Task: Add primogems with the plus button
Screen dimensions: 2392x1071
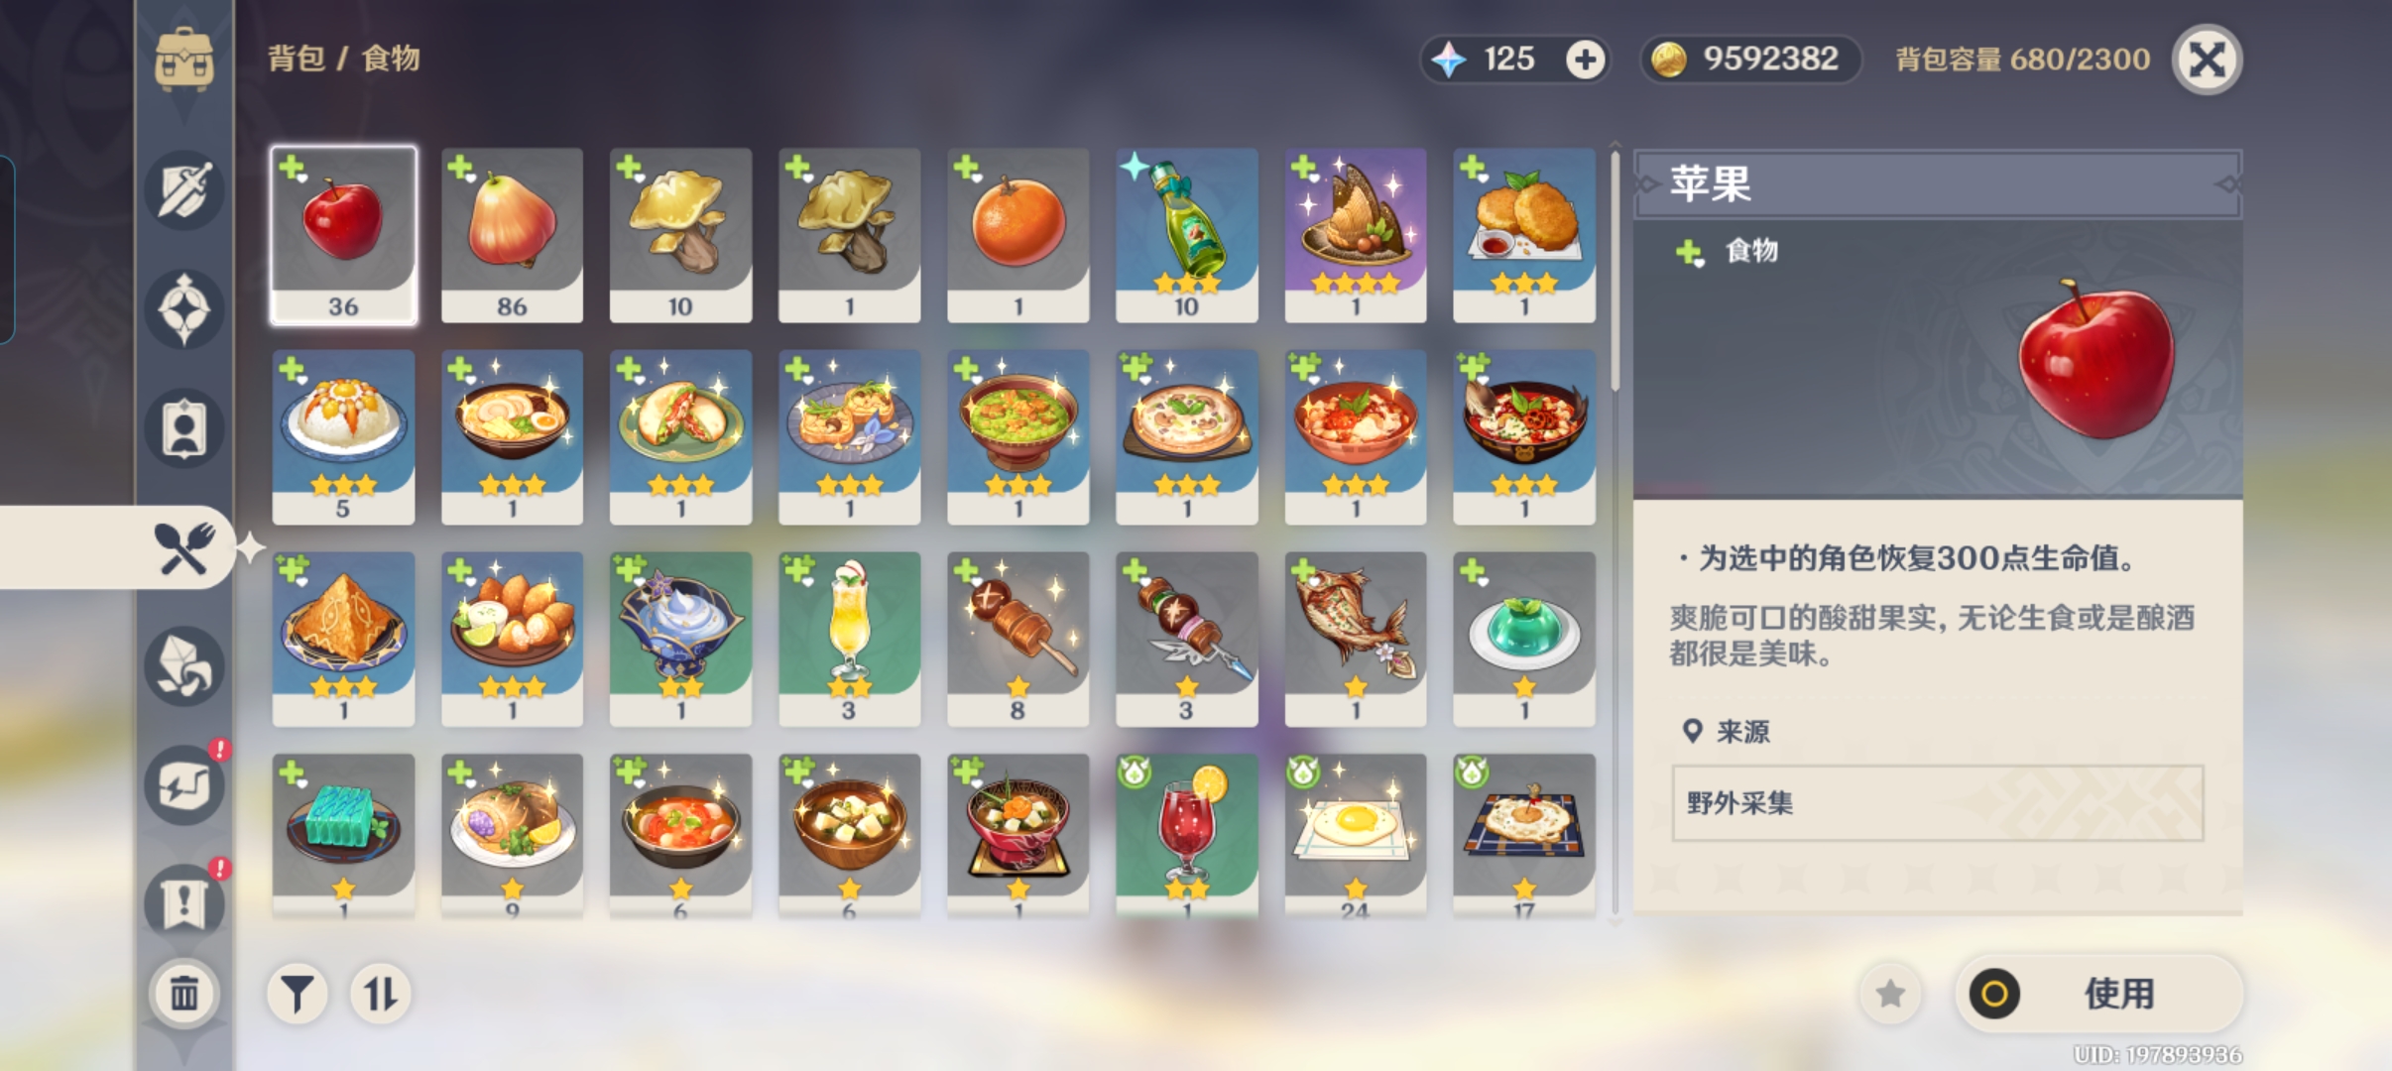Action: (x=1586, y=59)
